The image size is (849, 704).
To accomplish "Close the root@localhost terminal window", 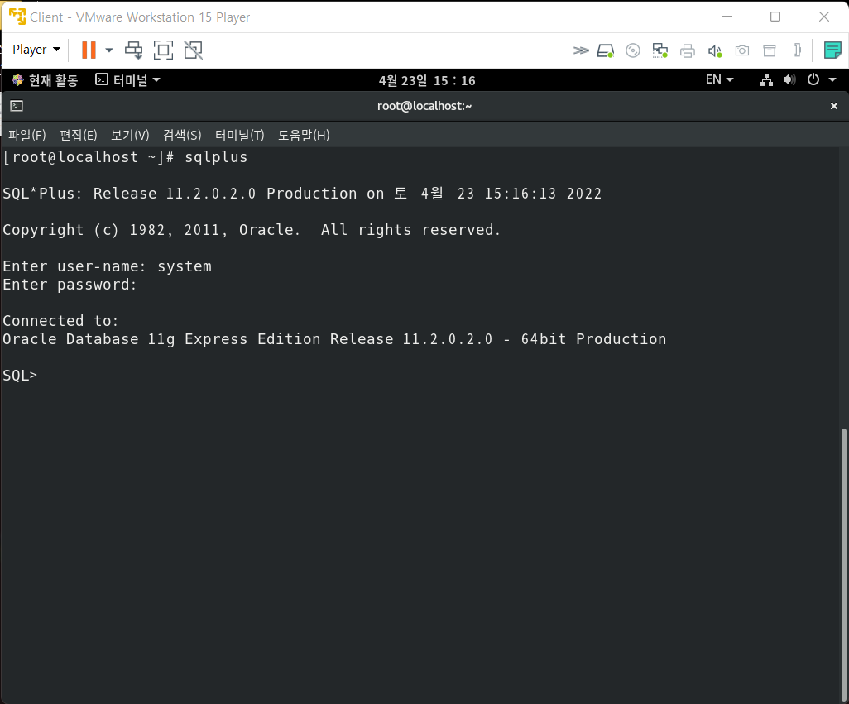I will click(834, 106).
